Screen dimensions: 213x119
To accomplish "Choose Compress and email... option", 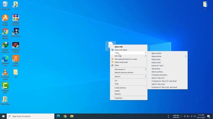I will click(167, 75).
